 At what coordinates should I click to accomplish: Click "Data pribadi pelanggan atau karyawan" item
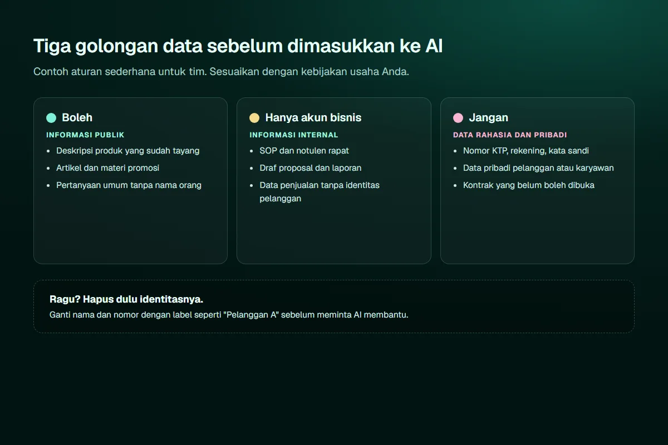pyautogui.click(x=538, y=168)
